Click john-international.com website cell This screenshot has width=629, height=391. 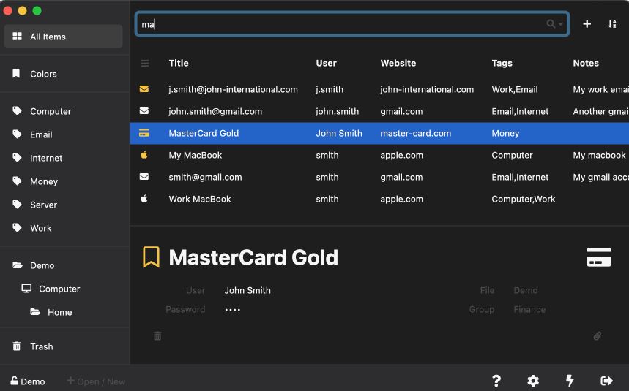click(x=427, y=90)
